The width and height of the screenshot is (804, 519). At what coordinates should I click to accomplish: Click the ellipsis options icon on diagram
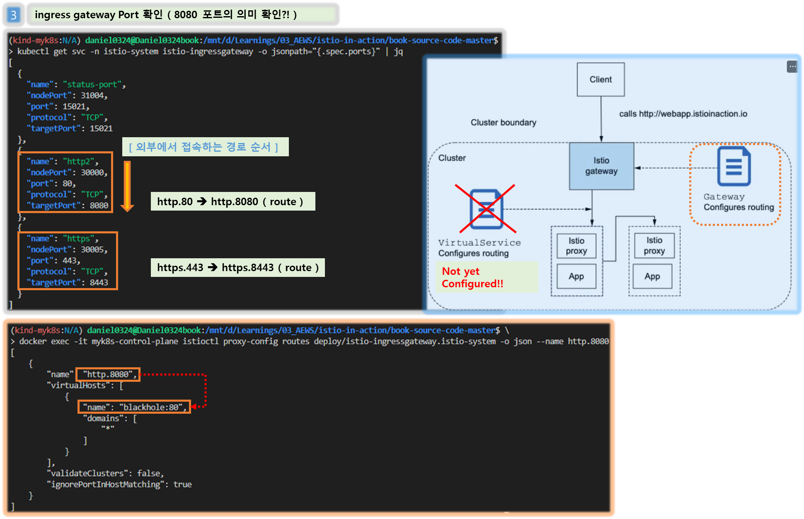click(x=792, y=66)
